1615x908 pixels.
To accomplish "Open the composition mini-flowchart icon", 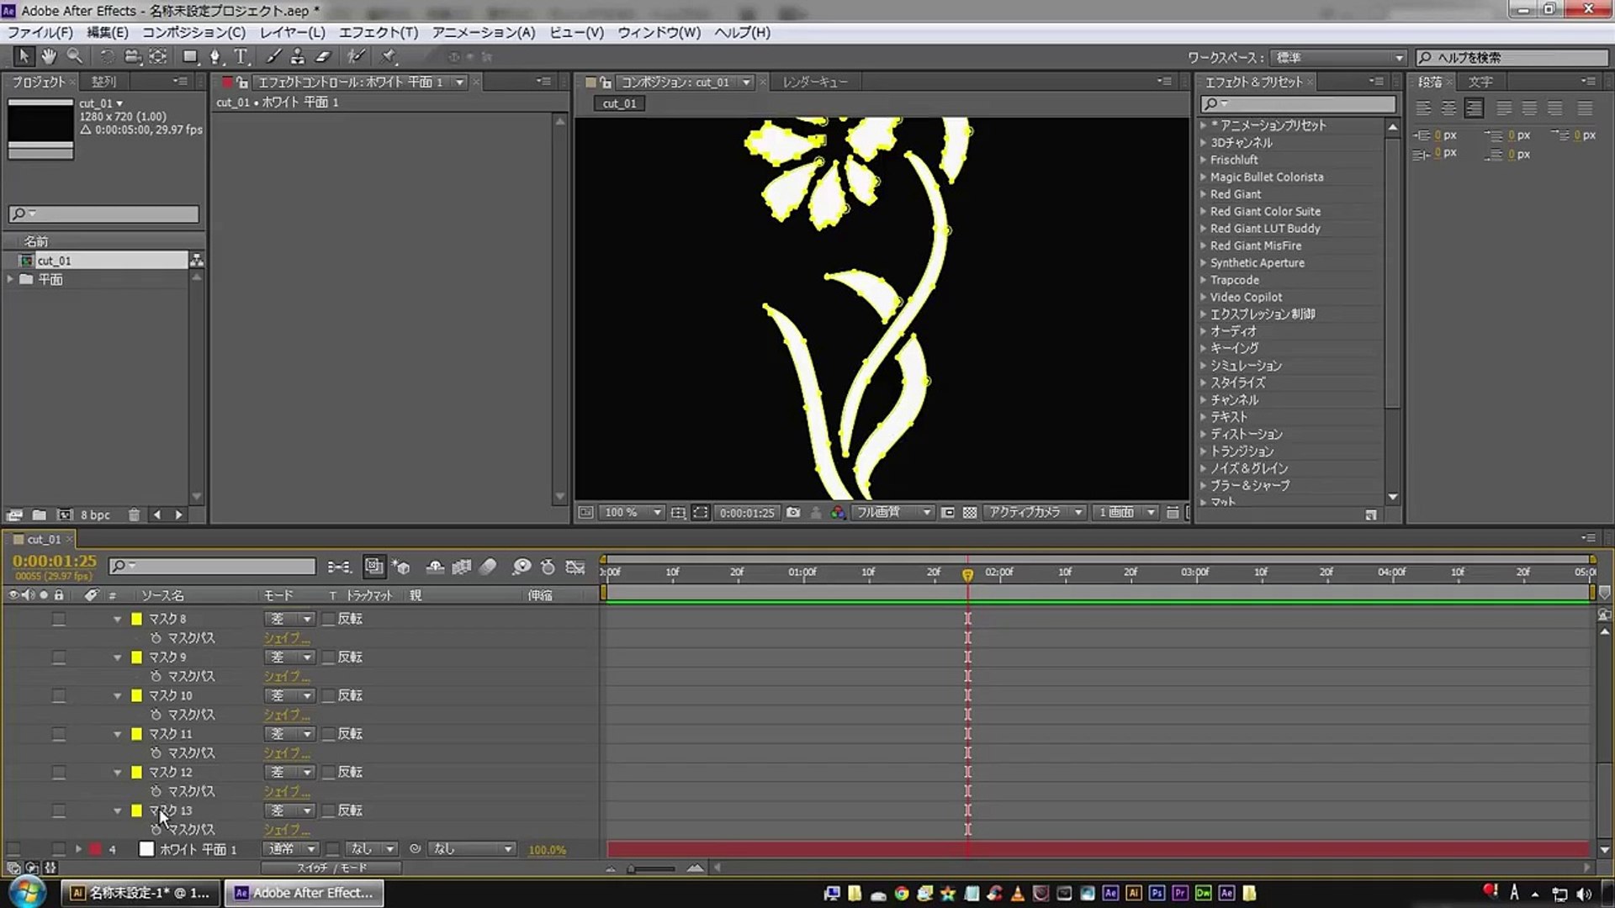I will click(339, 567).
